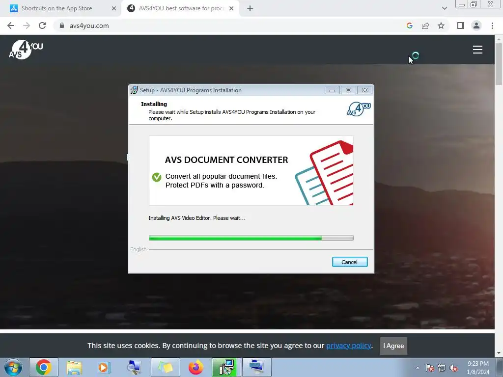Minimize the Setup dialog window
Viewport: 503px width, 377px height.
[x=332, y=90]
